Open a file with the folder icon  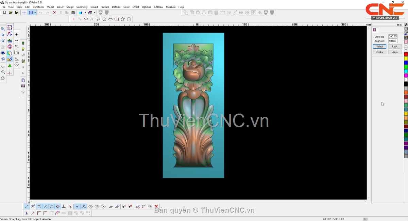pos(11,13)
